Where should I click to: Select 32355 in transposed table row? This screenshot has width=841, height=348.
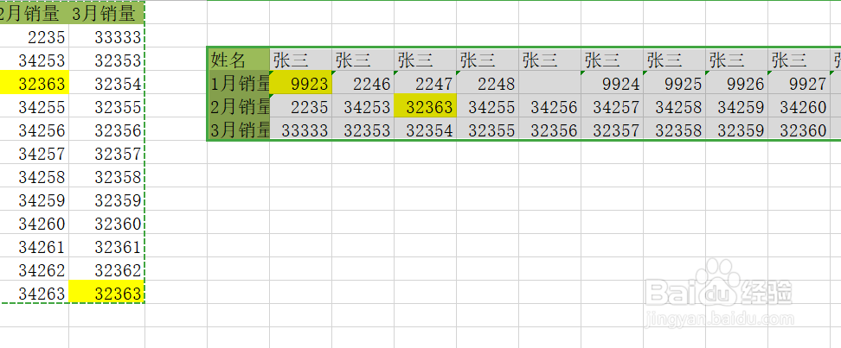[487, 130]
